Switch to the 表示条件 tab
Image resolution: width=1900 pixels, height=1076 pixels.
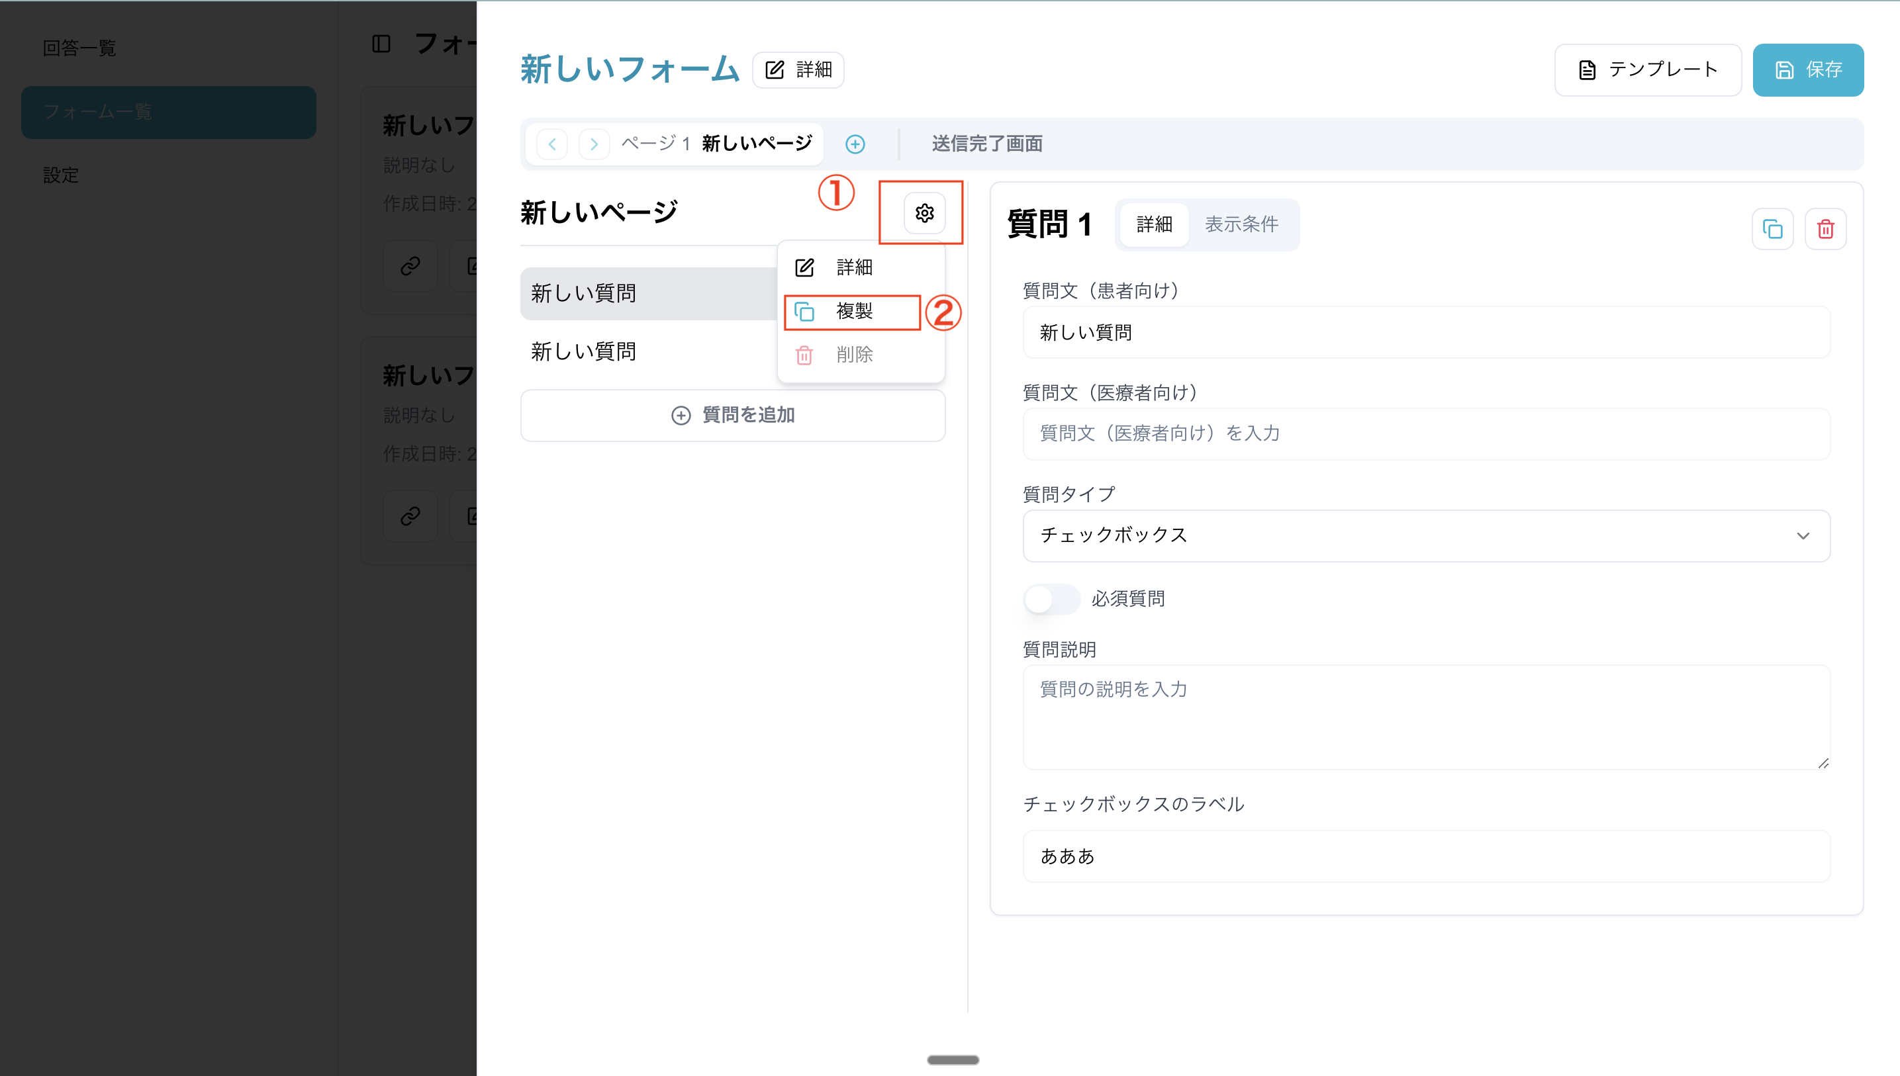coord(1241,224)
